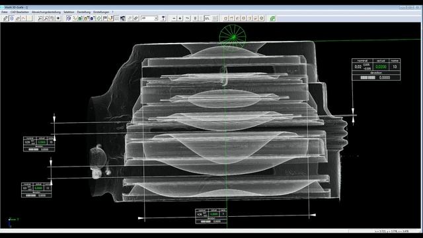
Task: Click the fourth standard view cube icon
Action: point(244,19)
